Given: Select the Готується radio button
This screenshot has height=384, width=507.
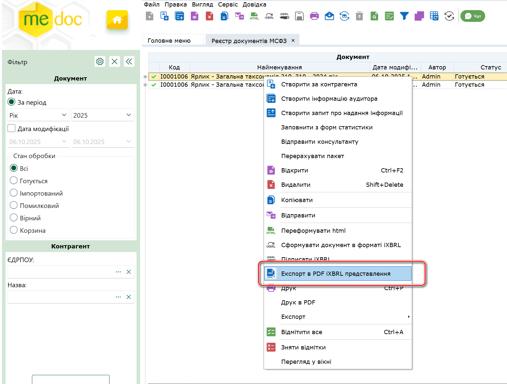Looking at the screenshot, I should 14,181.
